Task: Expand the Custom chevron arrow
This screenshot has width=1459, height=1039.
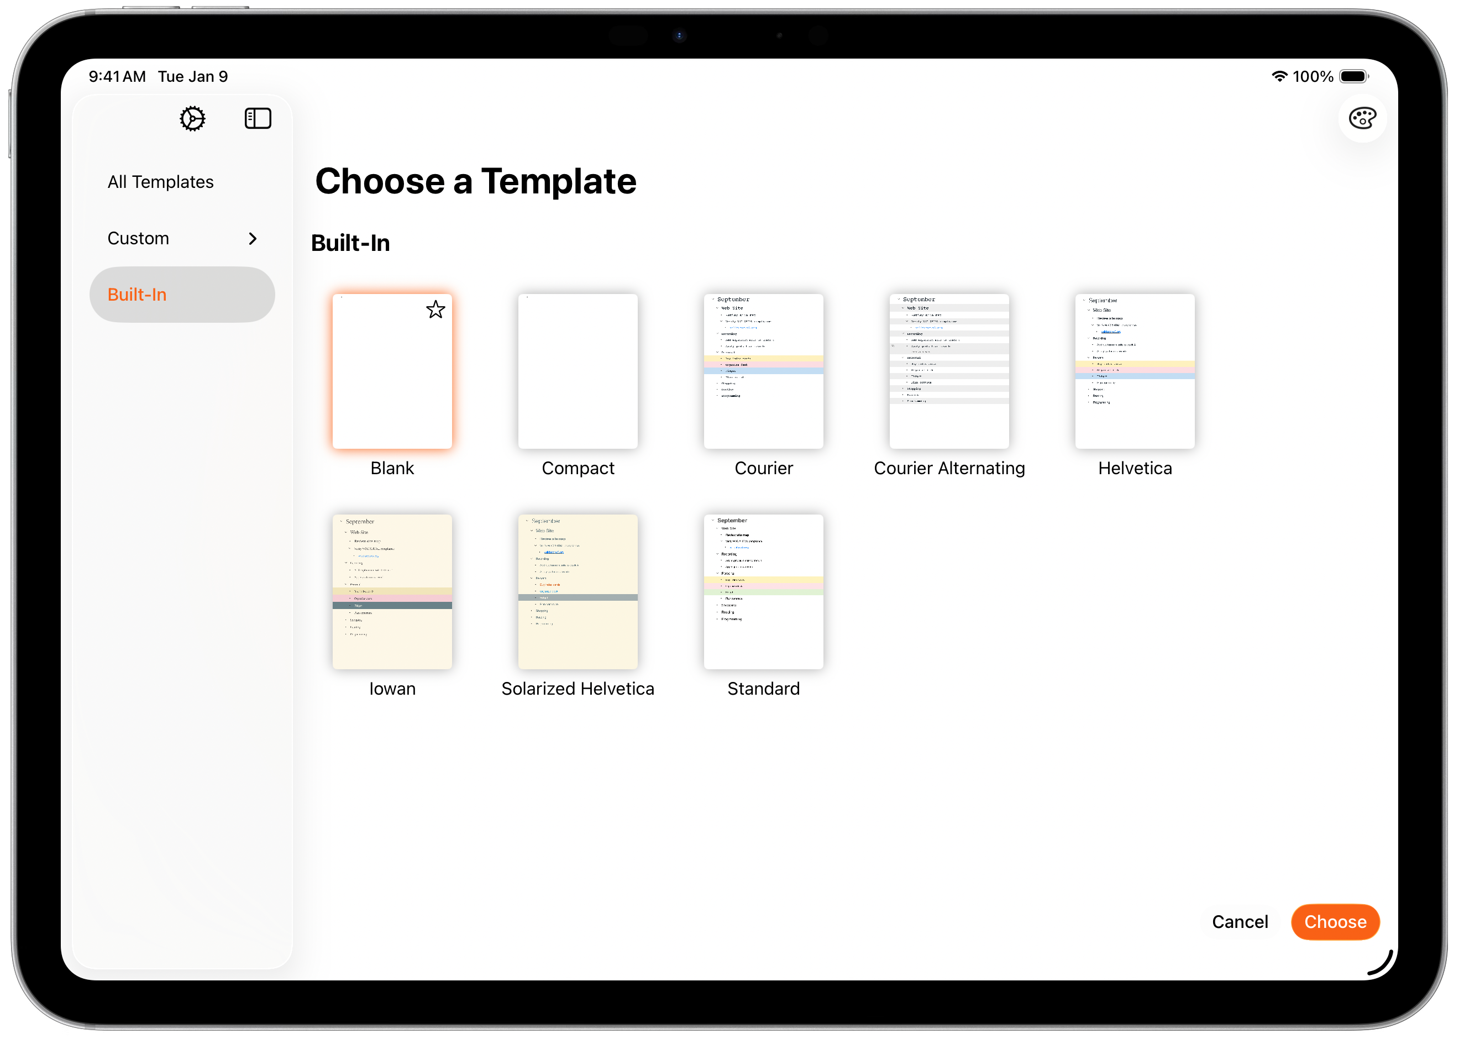Action: 253,239
